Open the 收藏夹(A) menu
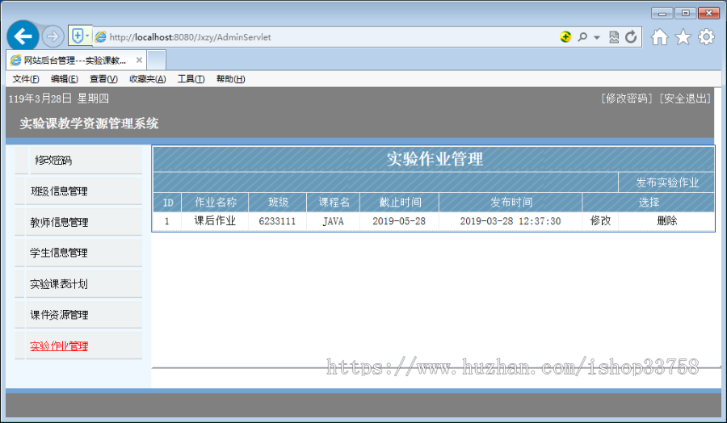The image size is (727, 423). (x=148, y=79)
